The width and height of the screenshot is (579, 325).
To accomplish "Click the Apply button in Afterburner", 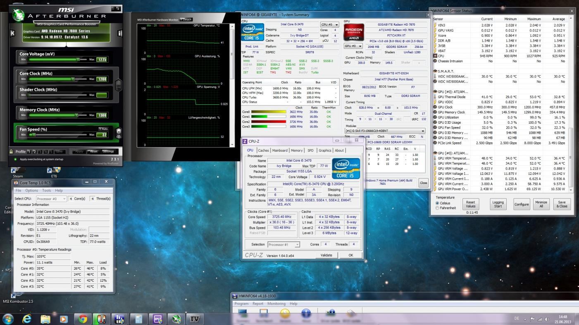I will pyautogui.click(x=79, y=151).
